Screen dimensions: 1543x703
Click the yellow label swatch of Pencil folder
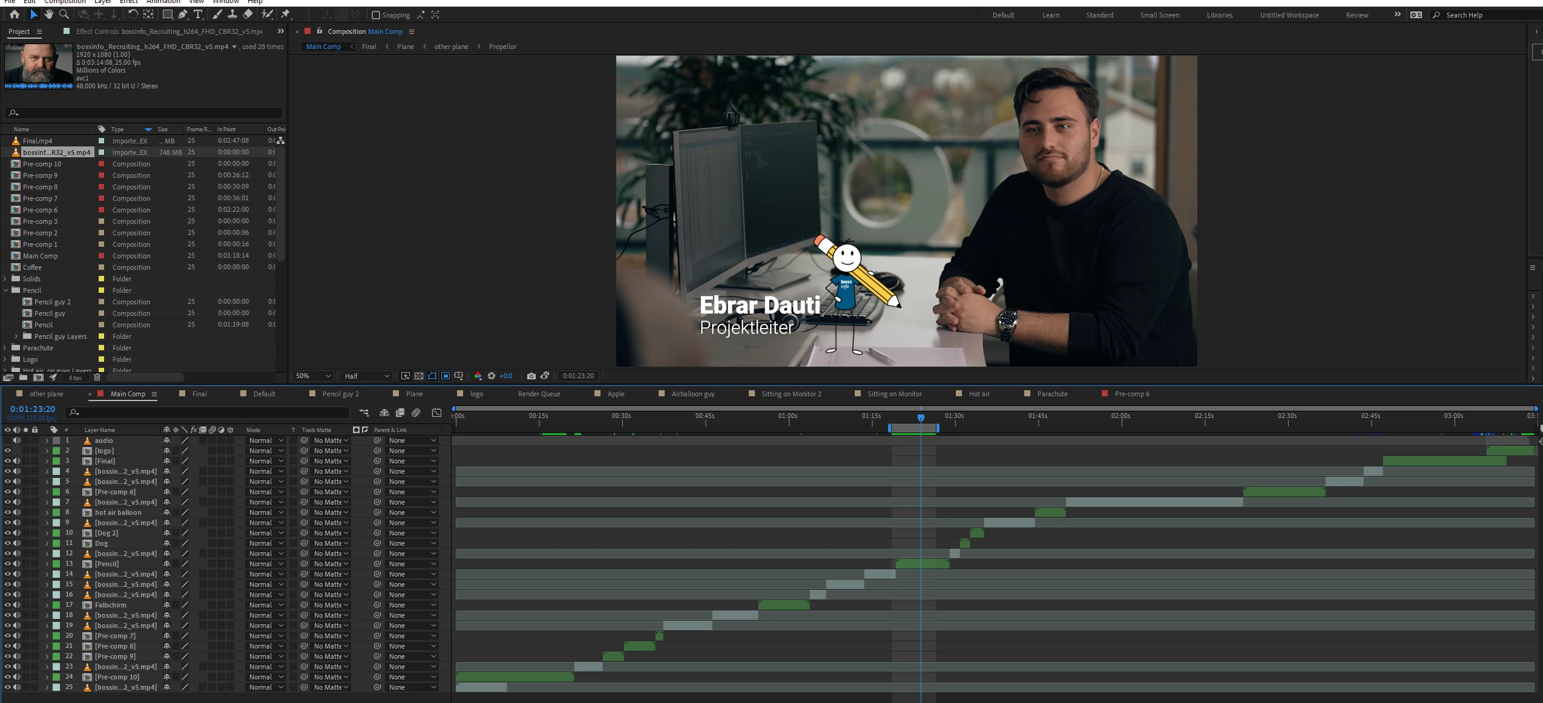click(101, 290)
